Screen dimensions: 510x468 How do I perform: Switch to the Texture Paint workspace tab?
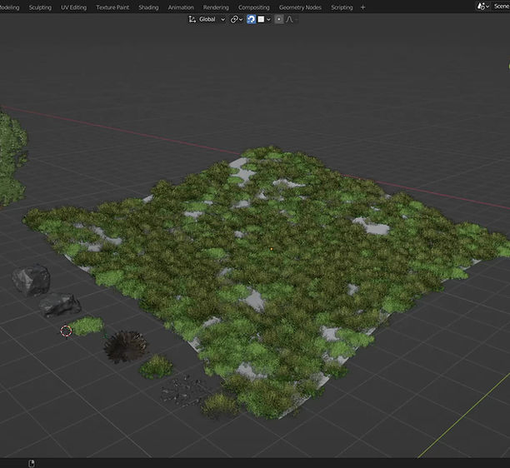(112, 7)
